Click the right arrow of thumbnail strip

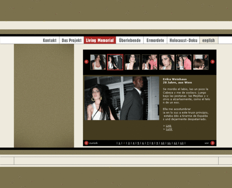(x=212, y=62)
